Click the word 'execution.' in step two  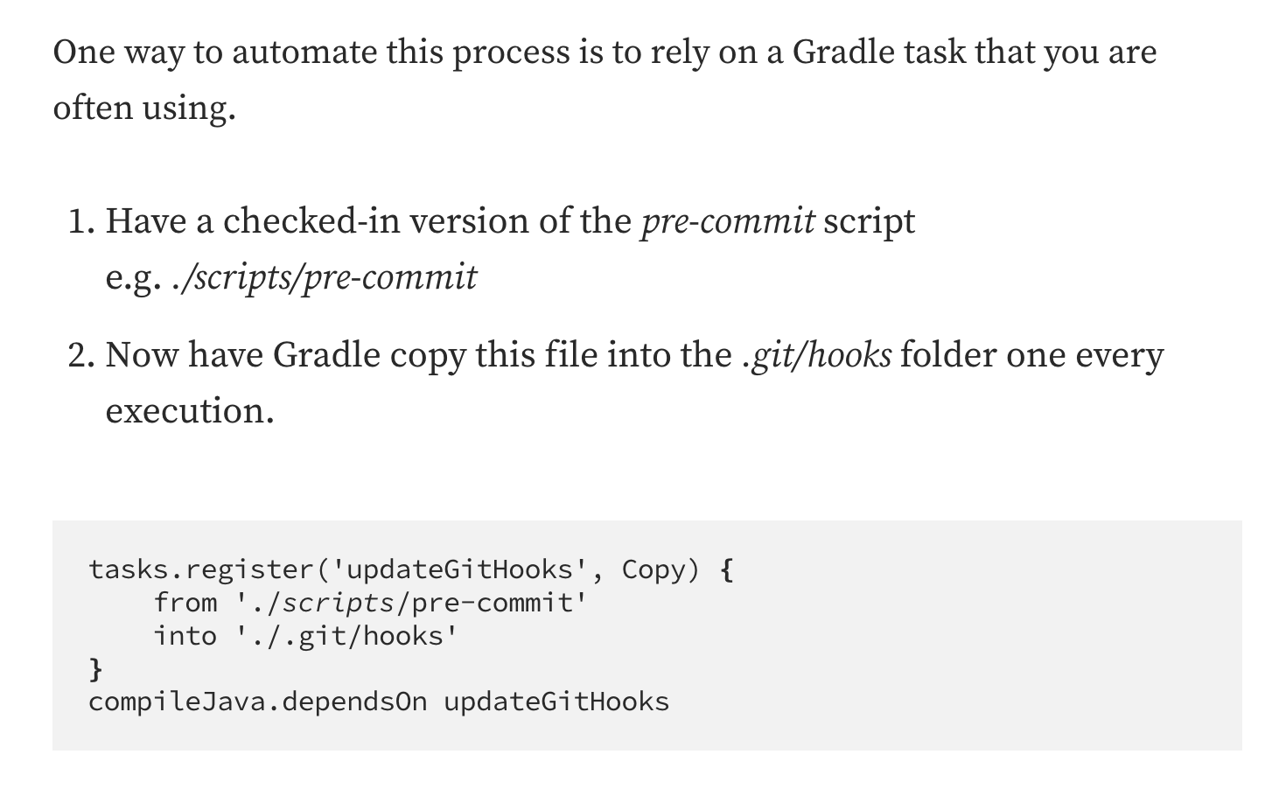[x=190, y=411]
